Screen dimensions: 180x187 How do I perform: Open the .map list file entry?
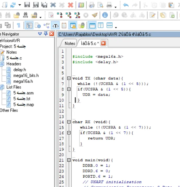pyautogui.click(x=24, y=105)
